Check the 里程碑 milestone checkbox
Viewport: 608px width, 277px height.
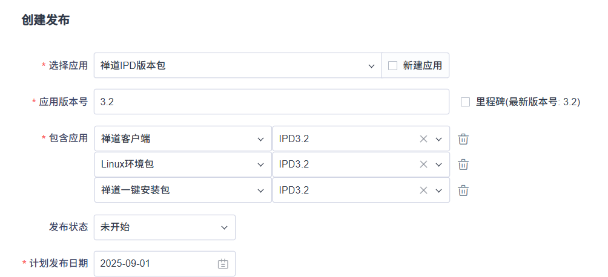pyautogui.click(x=465, y=102)
